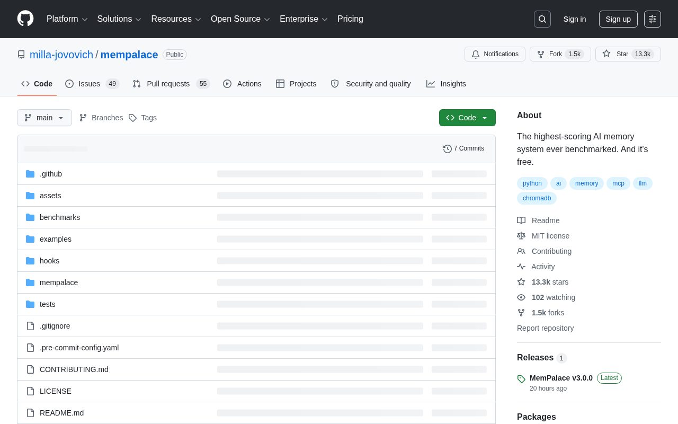678x424 pixels.
Task: Open the MemPalace v3.0.0 release
Action: (561, 378)
